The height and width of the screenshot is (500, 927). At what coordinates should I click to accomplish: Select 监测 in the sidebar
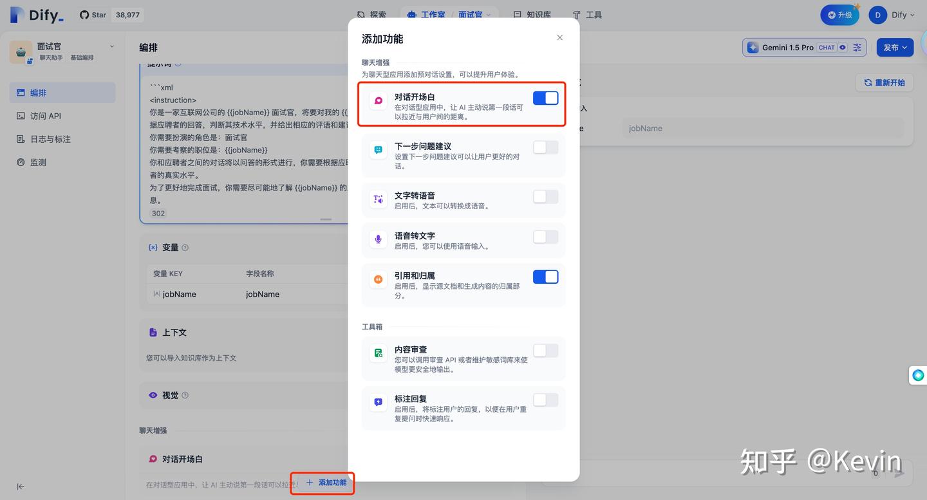(x=62, y=162)
